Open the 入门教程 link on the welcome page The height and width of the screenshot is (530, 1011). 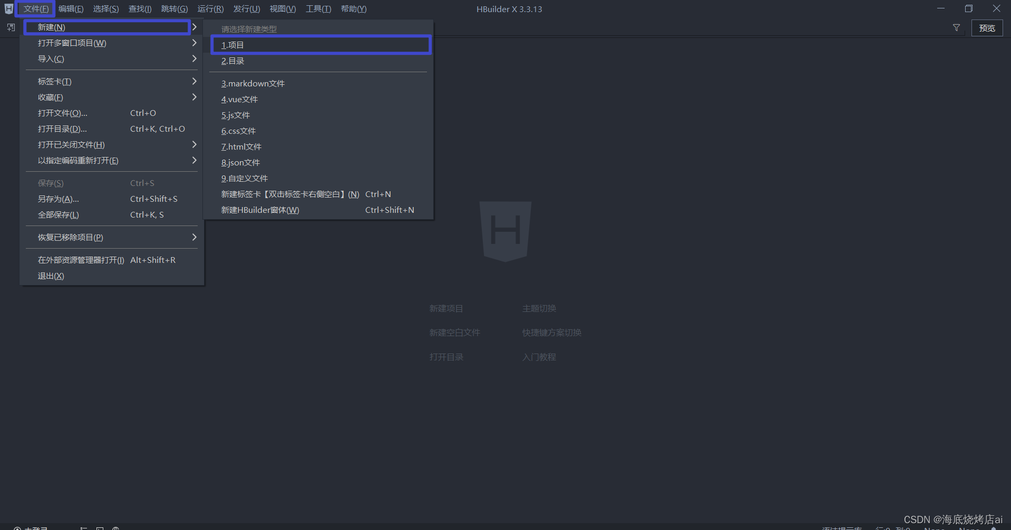click(x=539, y=357)
